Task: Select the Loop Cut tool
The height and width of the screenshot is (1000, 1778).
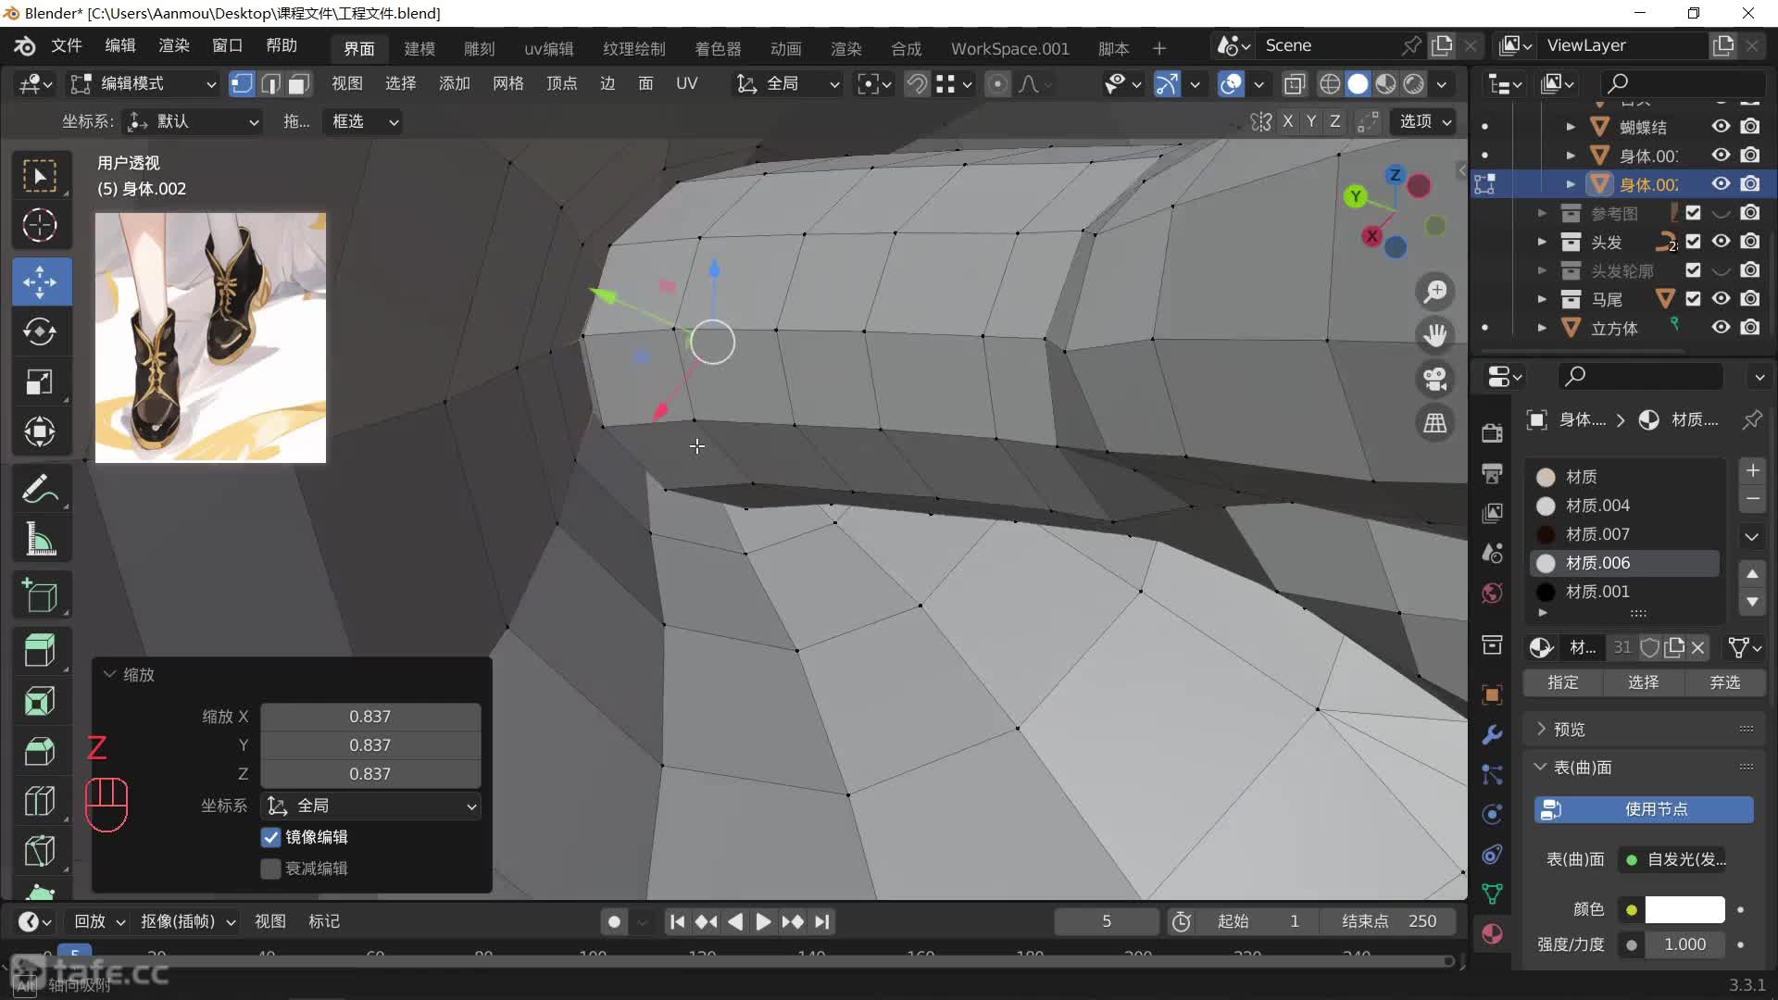Action: coord(40,801)
